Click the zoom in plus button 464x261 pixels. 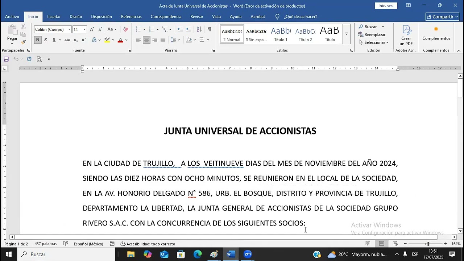[446, 244]
